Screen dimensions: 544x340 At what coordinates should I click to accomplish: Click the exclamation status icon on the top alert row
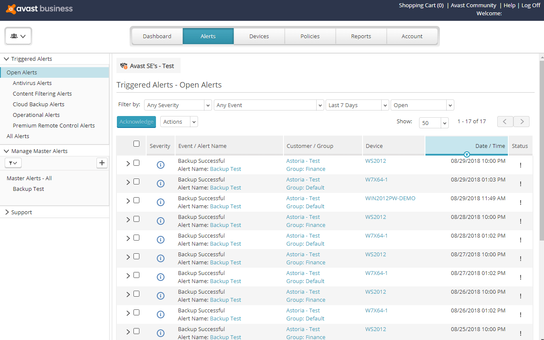[x=520, y=165]
